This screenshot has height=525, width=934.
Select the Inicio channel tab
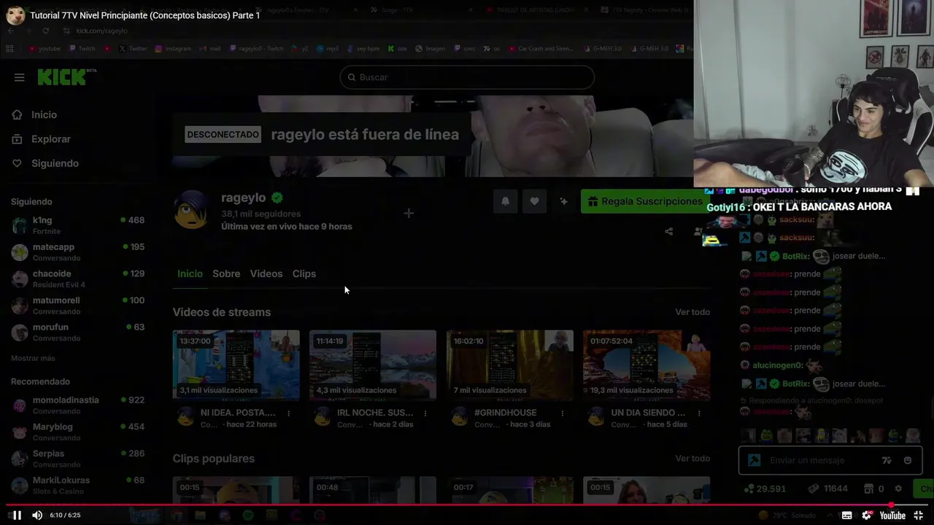click(x=190, y=273)
